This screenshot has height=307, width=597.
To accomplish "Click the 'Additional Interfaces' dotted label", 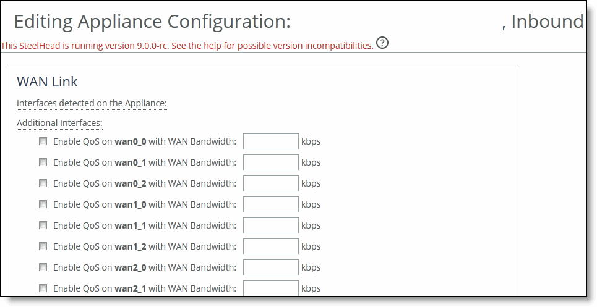I will pyautogui.click(x=59, y=123).
